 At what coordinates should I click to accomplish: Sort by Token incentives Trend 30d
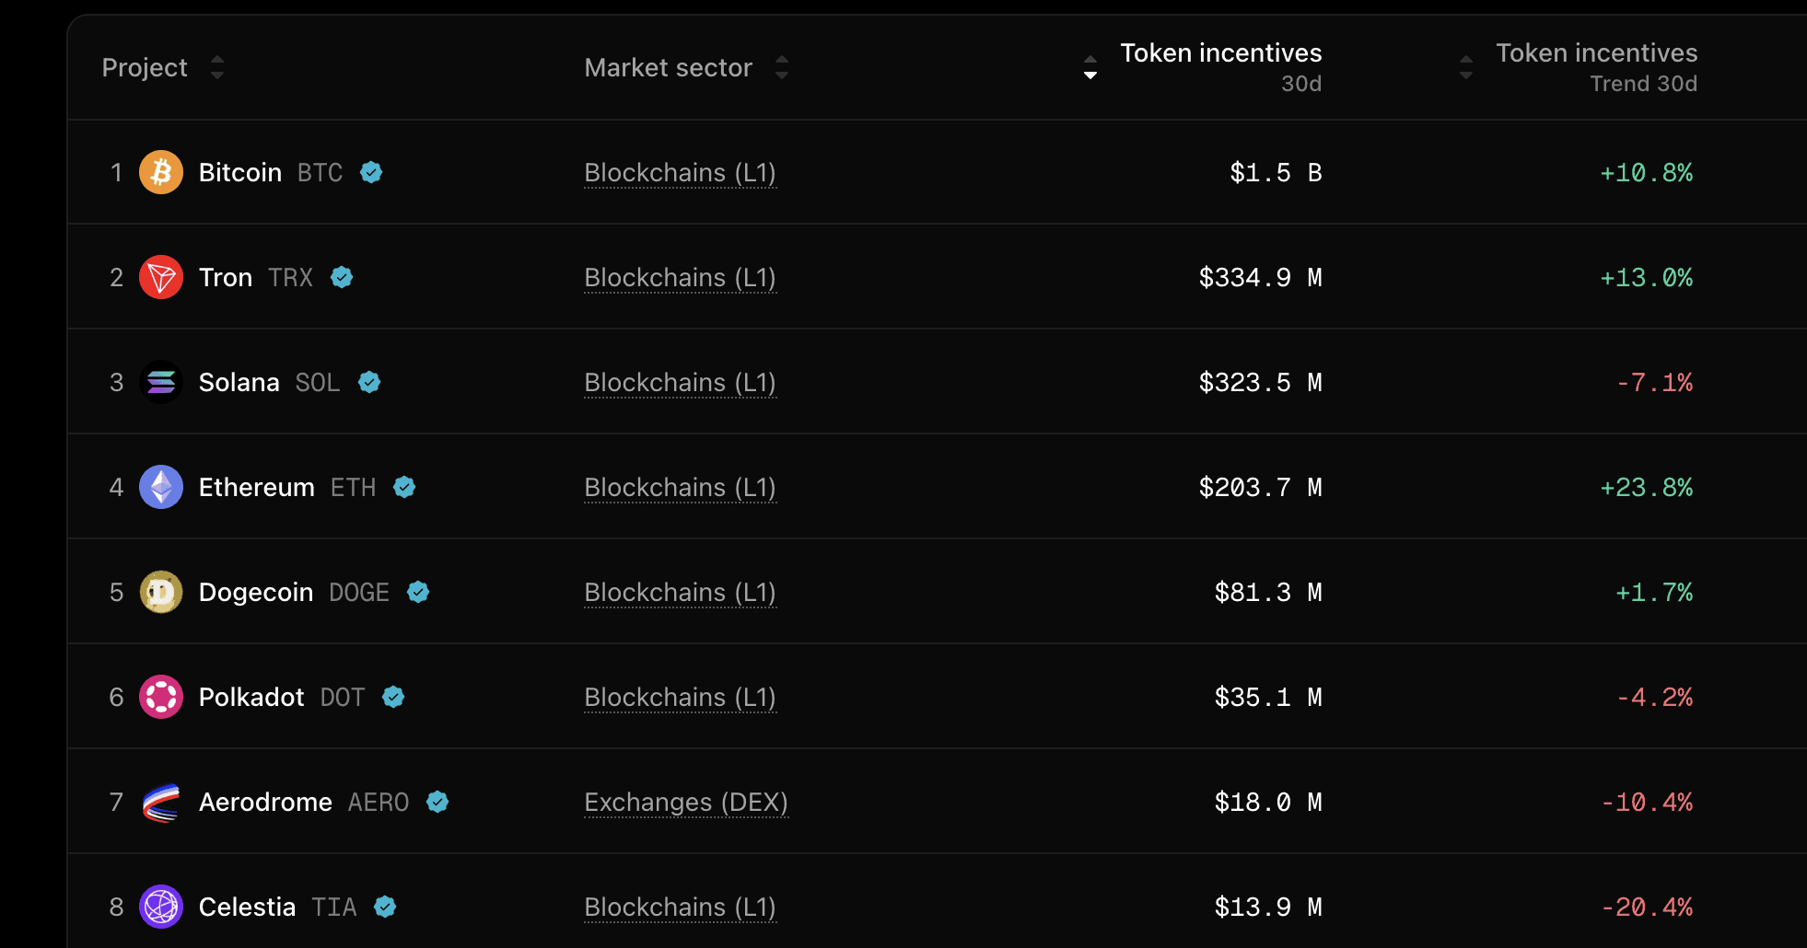coord(1466,67)
